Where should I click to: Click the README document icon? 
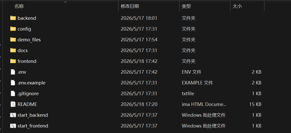coord(13,104)
